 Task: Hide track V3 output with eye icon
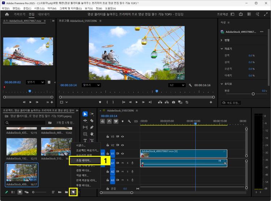point(122,137)
